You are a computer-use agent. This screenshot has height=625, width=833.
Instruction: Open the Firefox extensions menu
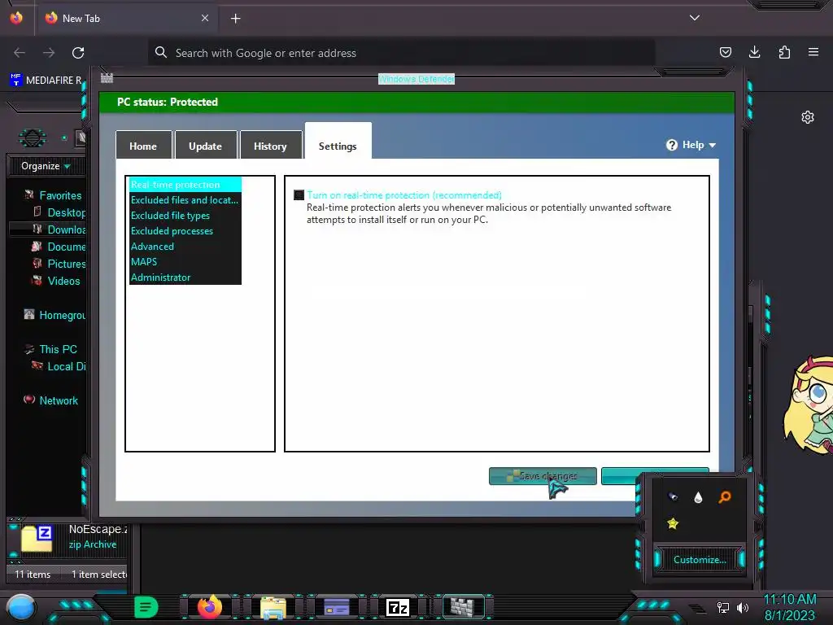784,52
